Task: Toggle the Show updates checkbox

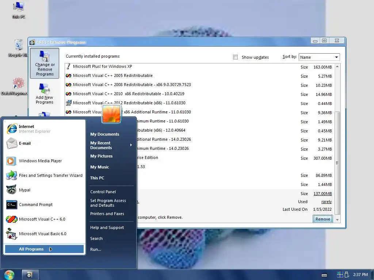Action: [236, 57]
